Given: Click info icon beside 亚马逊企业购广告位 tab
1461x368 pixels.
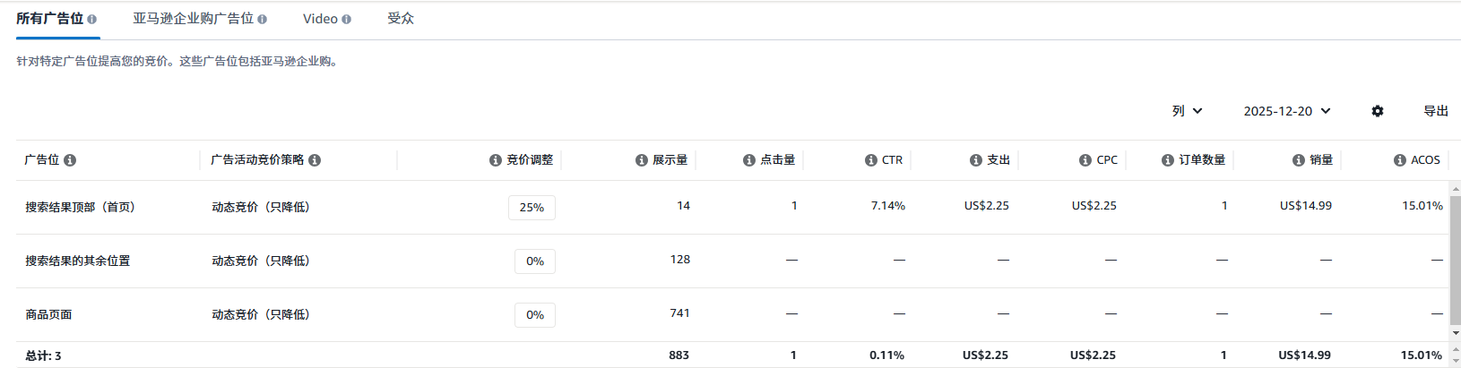Looking at the screenshot, I should [262, 19].
